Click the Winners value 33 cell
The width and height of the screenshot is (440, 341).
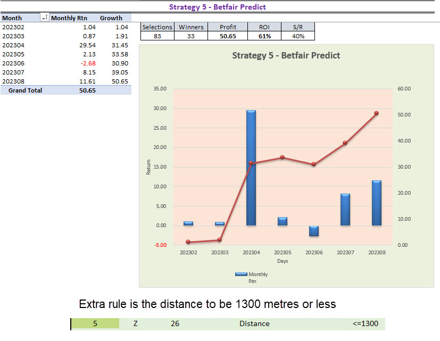click(191, 36)
